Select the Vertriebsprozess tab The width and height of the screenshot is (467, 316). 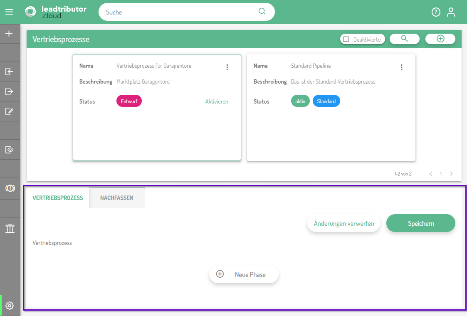[58, 198]
